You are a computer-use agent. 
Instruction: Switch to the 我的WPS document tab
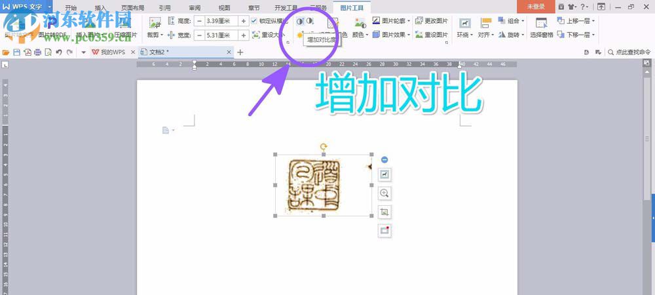pos(113,52)
